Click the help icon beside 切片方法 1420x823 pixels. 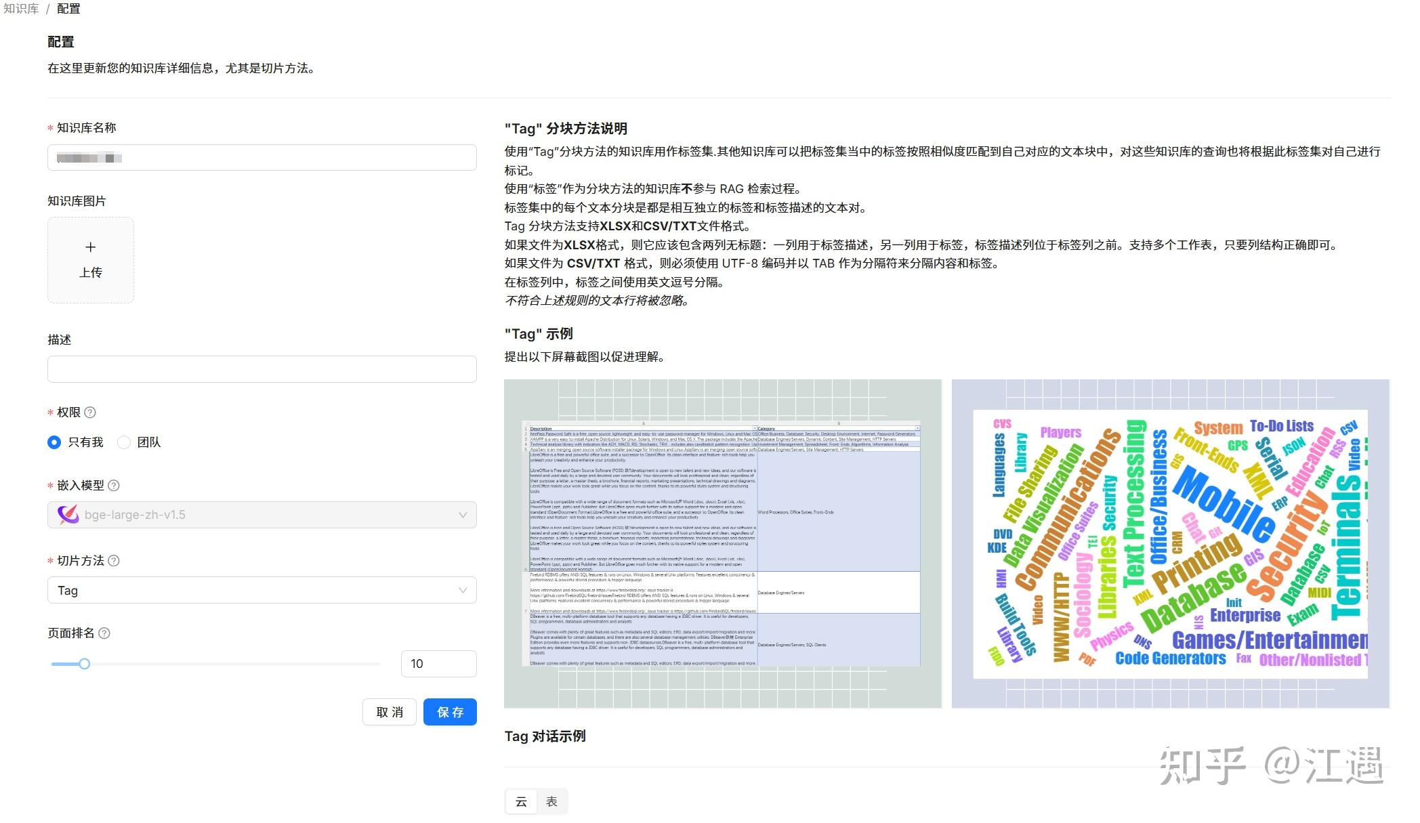114,560
